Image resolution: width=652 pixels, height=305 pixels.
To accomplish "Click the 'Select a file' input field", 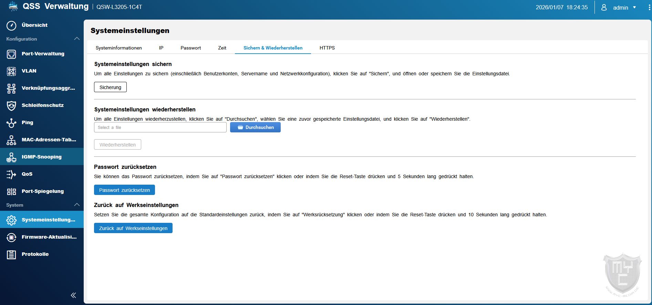I will (160, 128).
